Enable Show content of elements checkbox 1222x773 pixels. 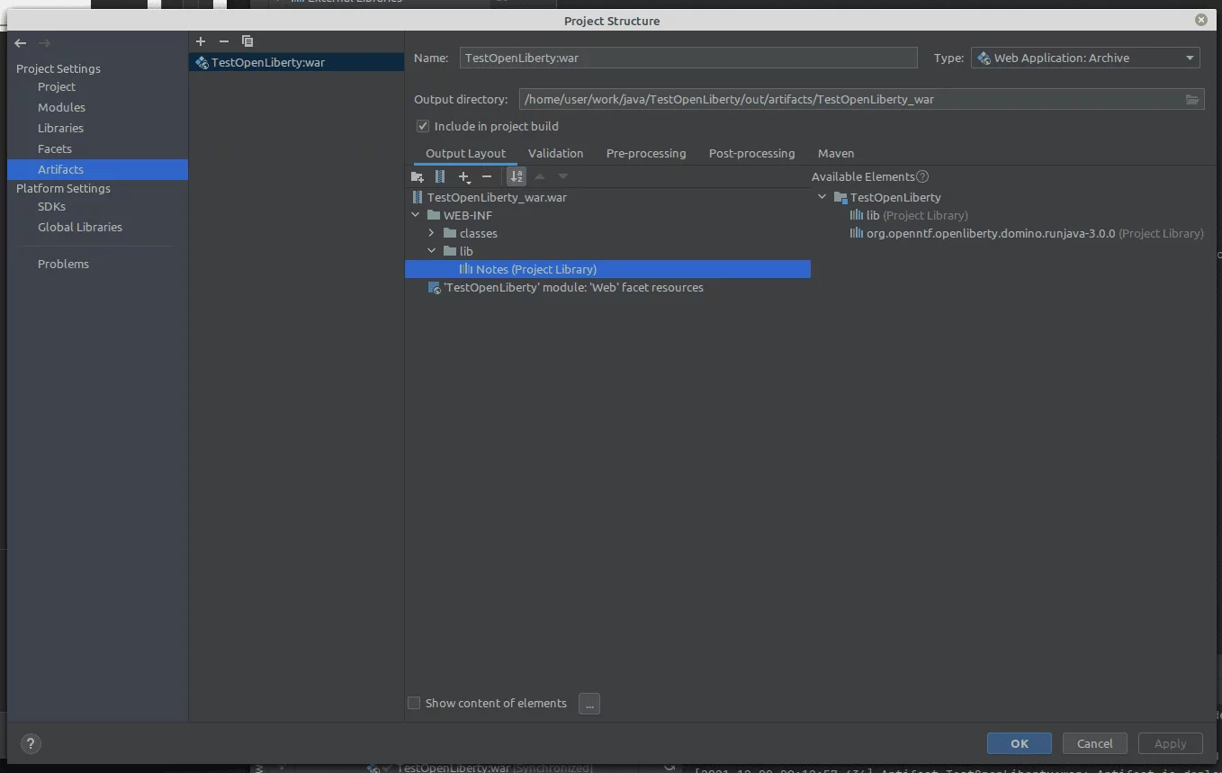414,704
